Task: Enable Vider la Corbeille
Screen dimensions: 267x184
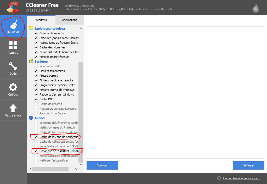Action: pyautogui.click(x=36, y=66)
